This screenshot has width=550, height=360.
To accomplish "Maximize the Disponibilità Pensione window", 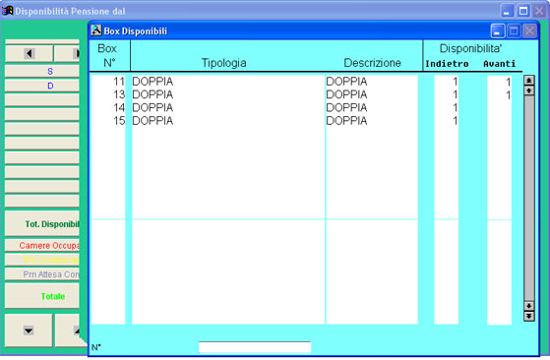I will pos(523,11).
